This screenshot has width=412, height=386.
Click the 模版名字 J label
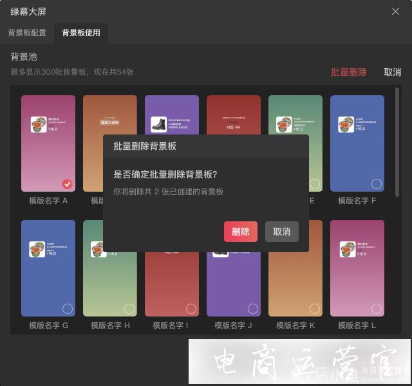233,326
